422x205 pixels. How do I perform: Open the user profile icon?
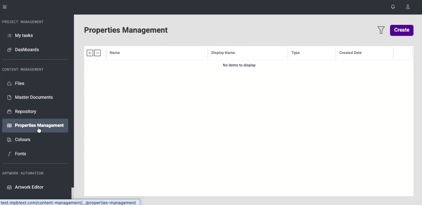[x=408, y=7]
